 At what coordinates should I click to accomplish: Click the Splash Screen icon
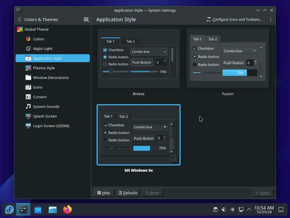pyautogui.click(x=28, y=116)
